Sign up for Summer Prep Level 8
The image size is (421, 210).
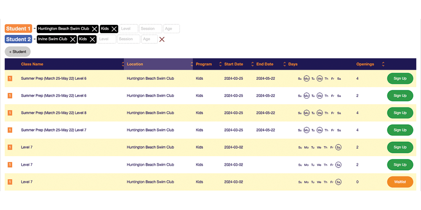[x=400, y=113]
